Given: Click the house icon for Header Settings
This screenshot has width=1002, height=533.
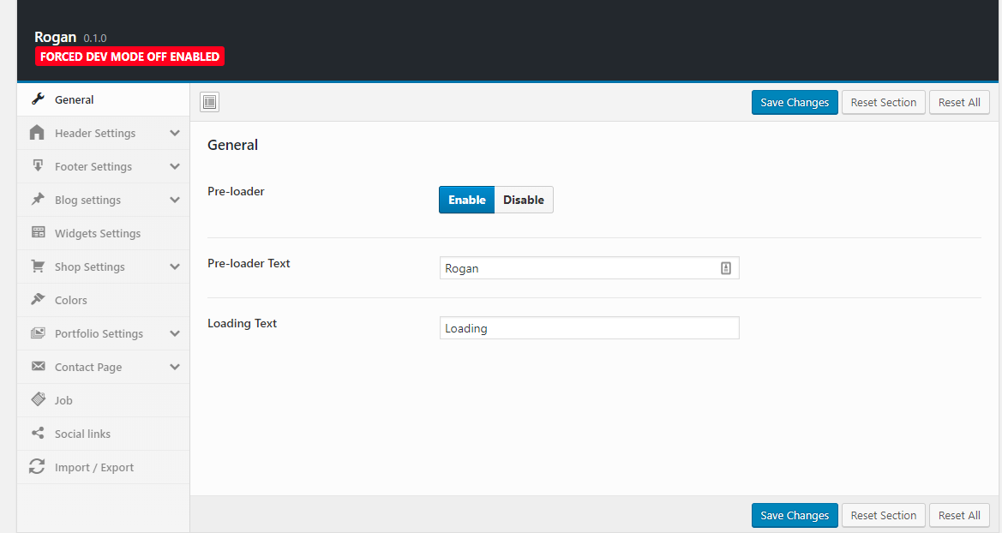Looking at the screenshot, I should click(37, 133).
